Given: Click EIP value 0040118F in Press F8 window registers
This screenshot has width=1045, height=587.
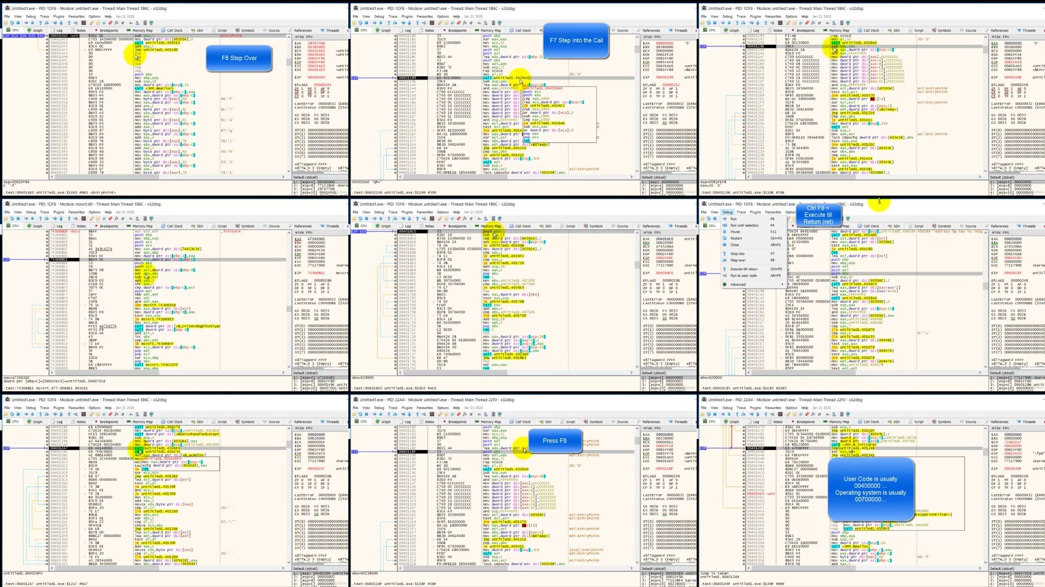Looking at the screenshot, I should coord(665,468).
